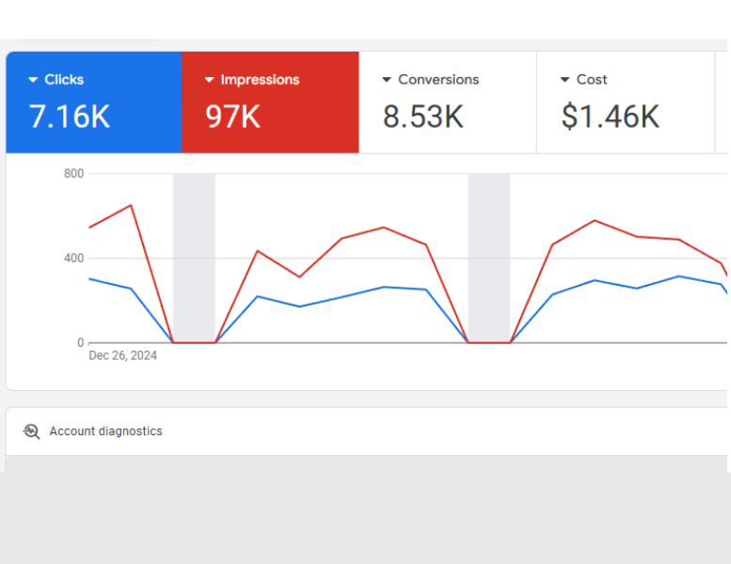
Task: Open the Conversions metric dropdown arrow
Action: coord(387,80)
